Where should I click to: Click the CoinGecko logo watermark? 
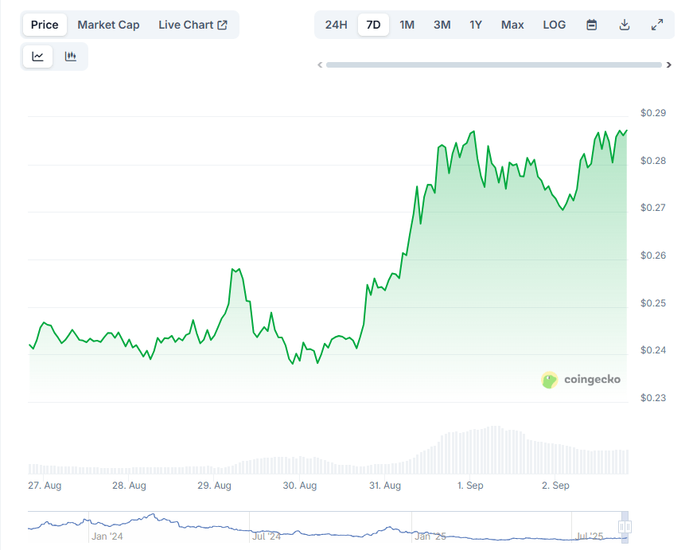[581, 380]
